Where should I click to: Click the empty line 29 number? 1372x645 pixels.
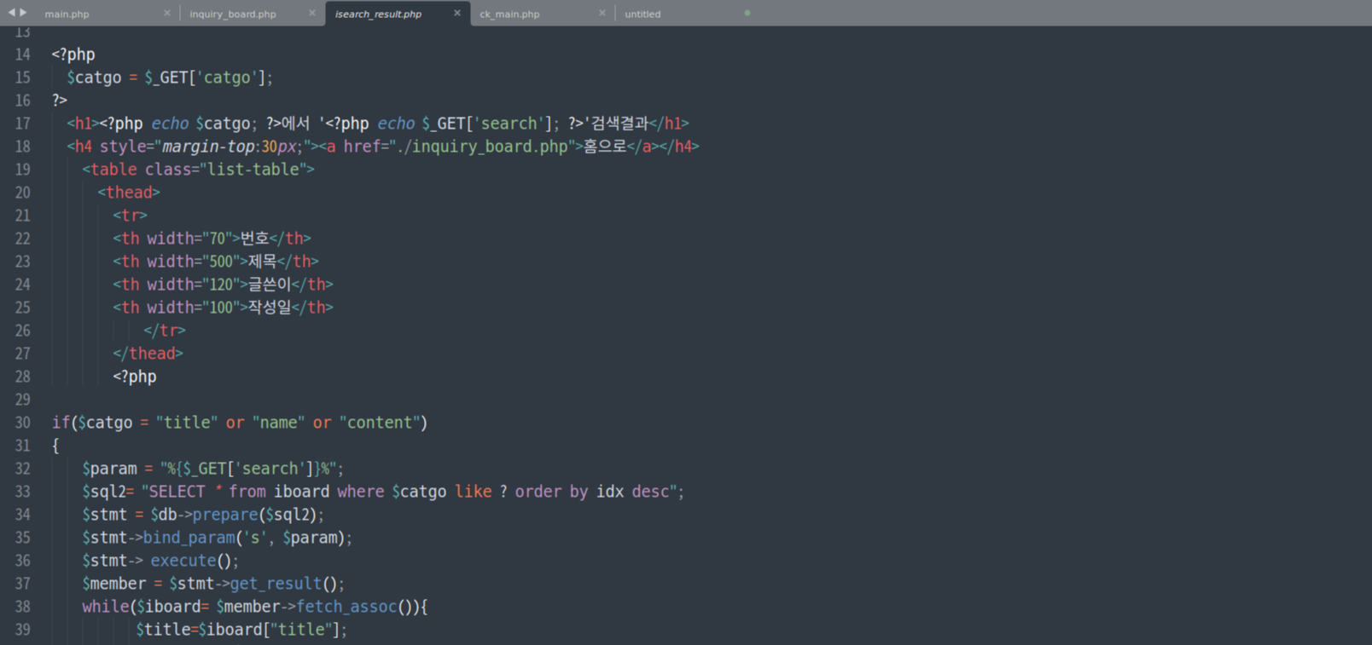tap(23, 400)
